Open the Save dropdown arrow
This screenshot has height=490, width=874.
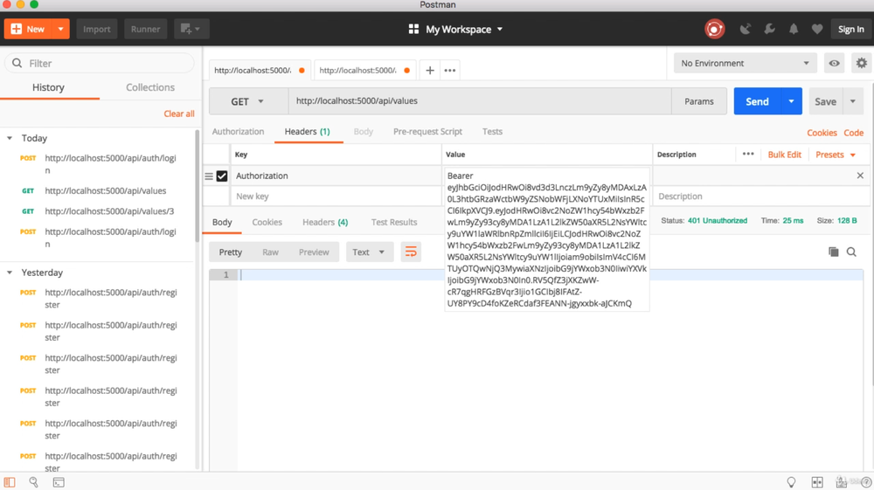853,101
